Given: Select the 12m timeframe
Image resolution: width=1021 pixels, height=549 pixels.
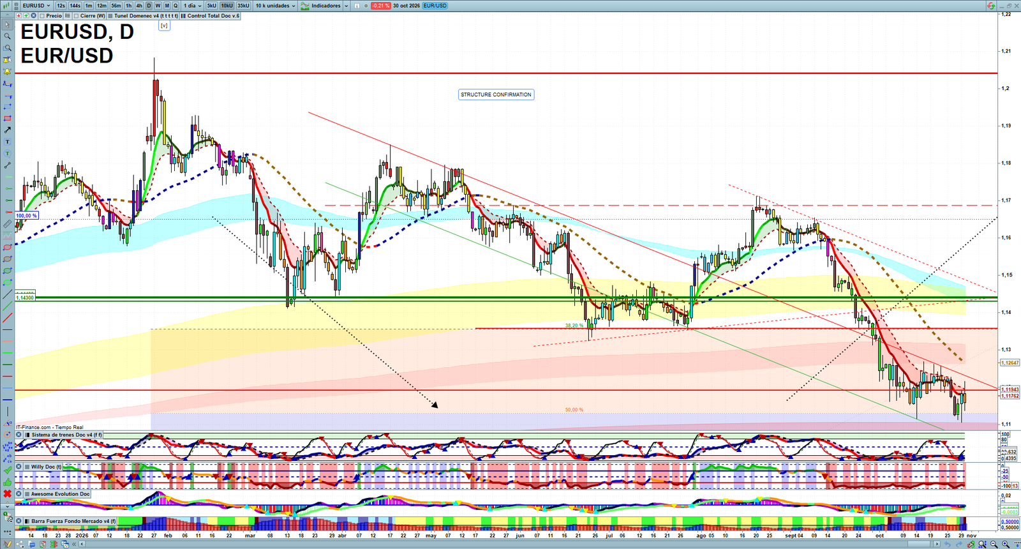Looking at the screenshot, I should 101,6.
